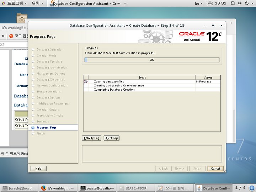
Task: Click the clock showing 13:31
Action: click(x=216, y=3)
